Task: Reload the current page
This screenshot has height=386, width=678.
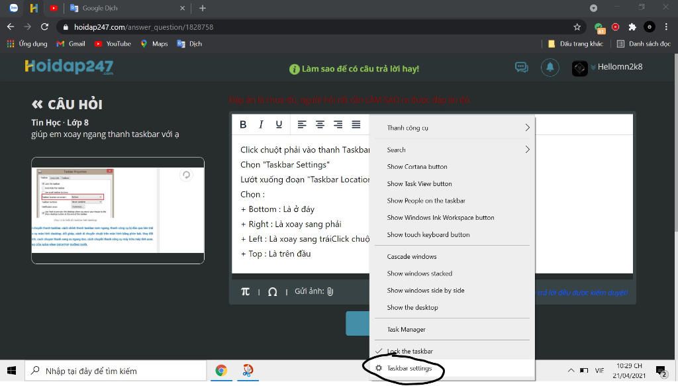Action: pos(44,26)
